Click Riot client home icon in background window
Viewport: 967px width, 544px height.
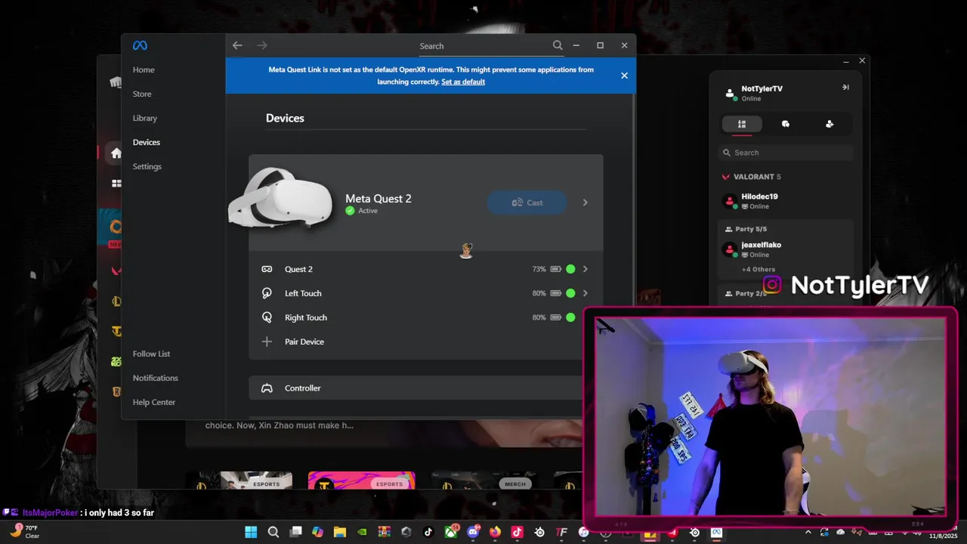click(116, 153)
